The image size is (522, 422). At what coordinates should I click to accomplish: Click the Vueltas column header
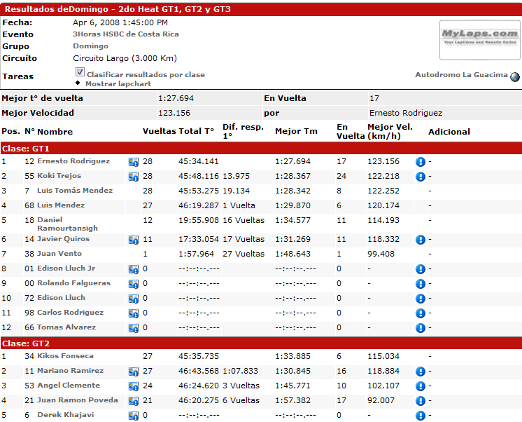(160, 132)
